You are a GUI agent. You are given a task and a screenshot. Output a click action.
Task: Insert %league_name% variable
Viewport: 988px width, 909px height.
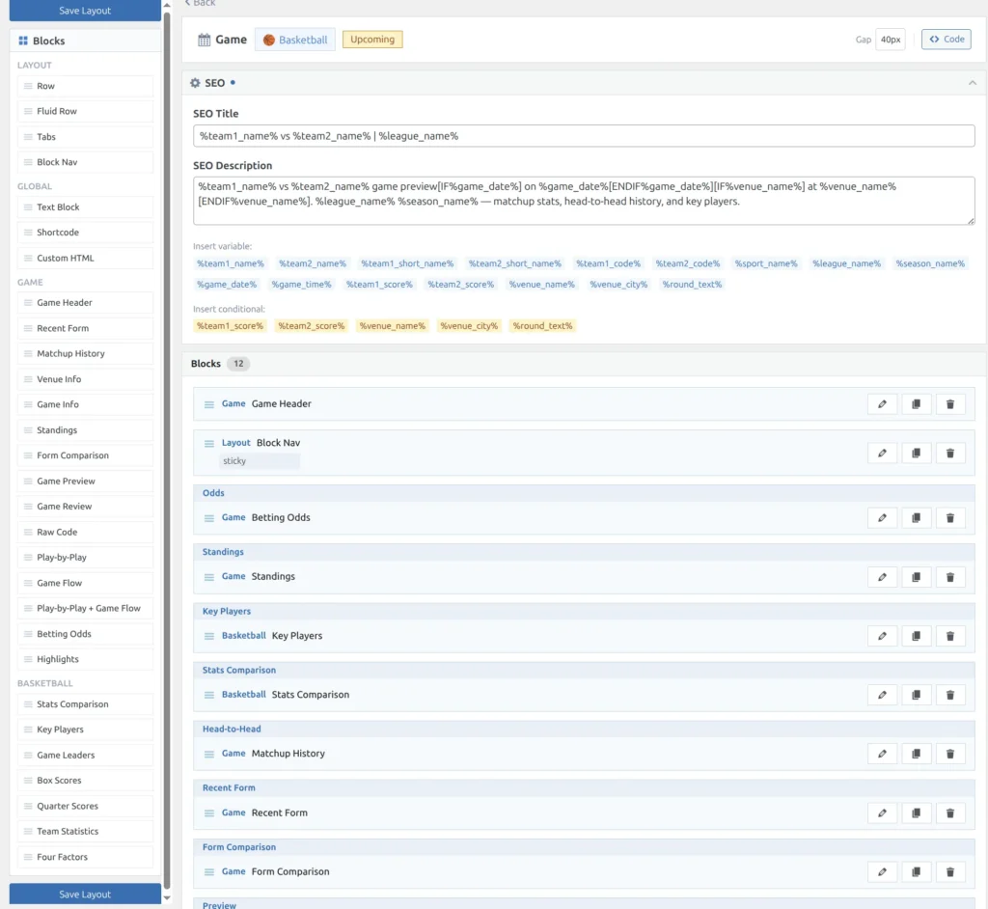pyautogui.click(x=846, y=263)
